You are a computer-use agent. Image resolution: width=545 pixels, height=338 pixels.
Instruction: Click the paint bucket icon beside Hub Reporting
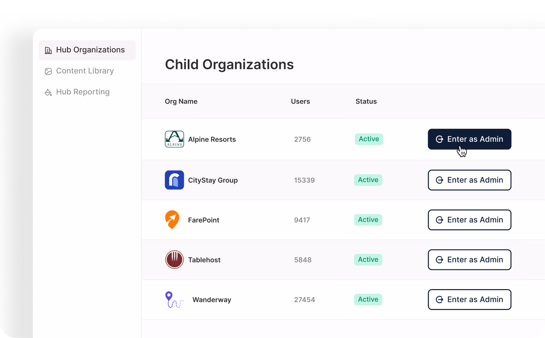[49, 92]
